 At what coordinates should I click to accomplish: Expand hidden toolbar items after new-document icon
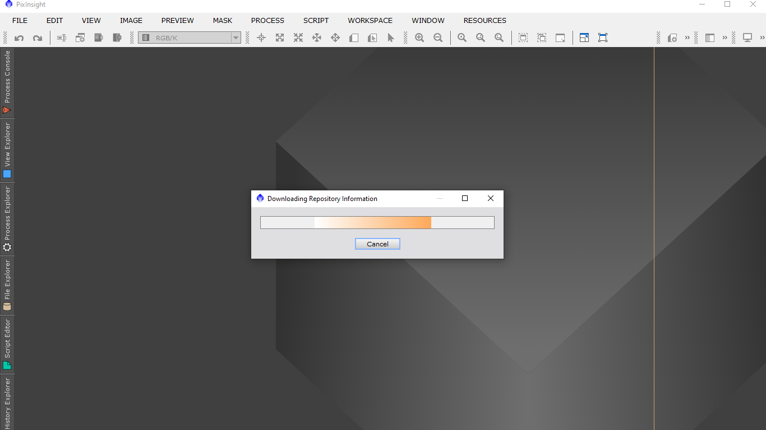[x=687, y=38]
